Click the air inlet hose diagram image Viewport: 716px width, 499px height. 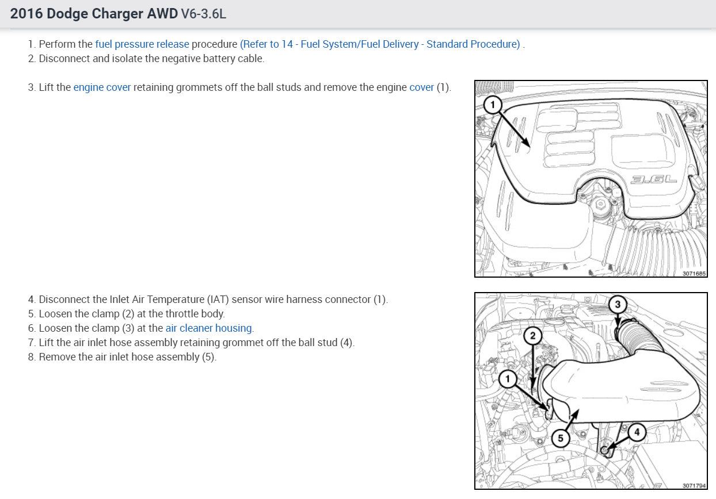pyautogui.click(x=591, y=391)
